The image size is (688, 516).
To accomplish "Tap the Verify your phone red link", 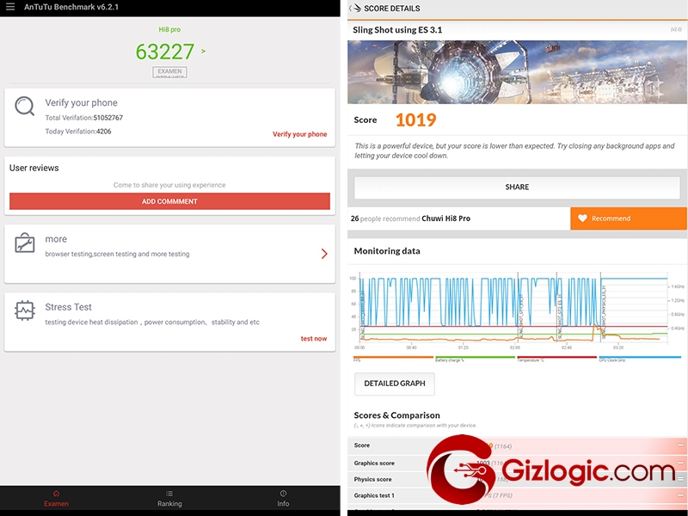I will 299,134.
